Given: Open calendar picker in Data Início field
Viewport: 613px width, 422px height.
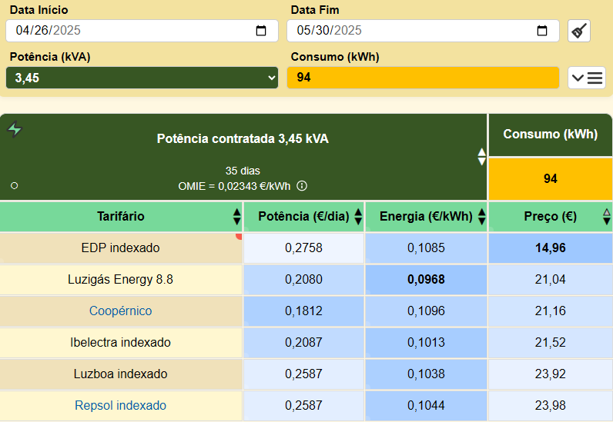Looking at the screenshot, I should 261,31.
